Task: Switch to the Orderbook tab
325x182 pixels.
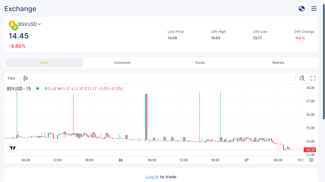Action: click(x=122, y=63)
